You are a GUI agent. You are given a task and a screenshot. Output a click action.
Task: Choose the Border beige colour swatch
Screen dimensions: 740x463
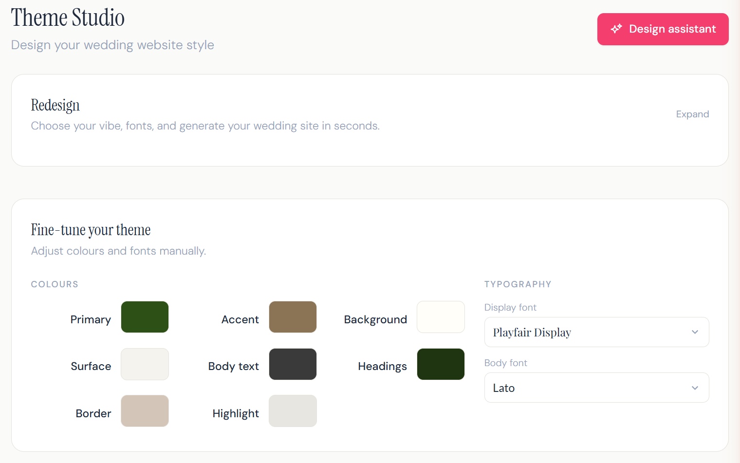pyautogui.click(x=145, y=411)
